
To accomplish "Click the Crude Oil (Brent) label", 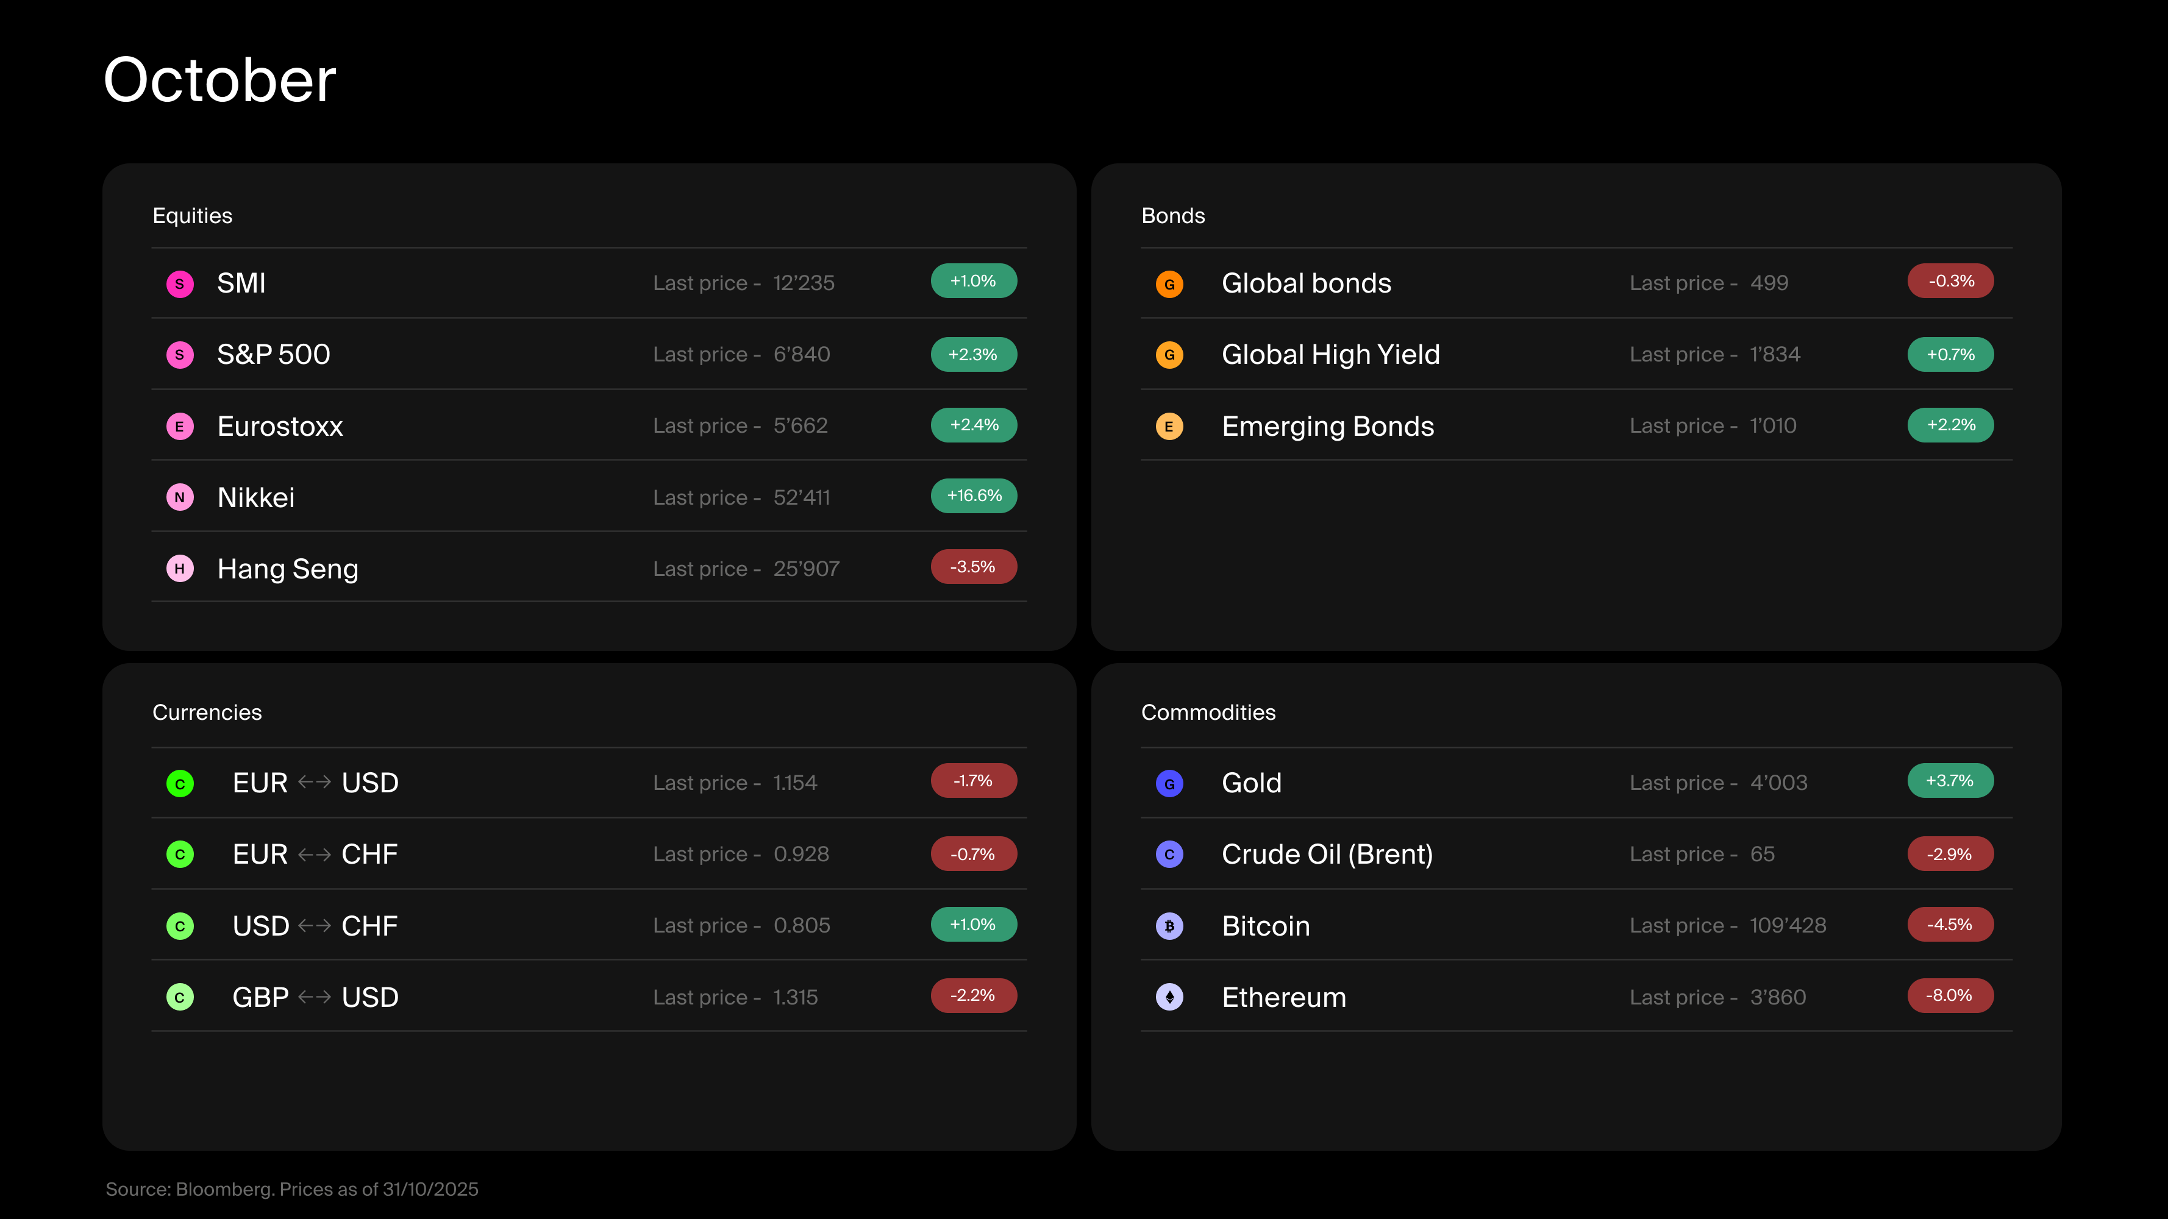I will tap(1327, 854).
